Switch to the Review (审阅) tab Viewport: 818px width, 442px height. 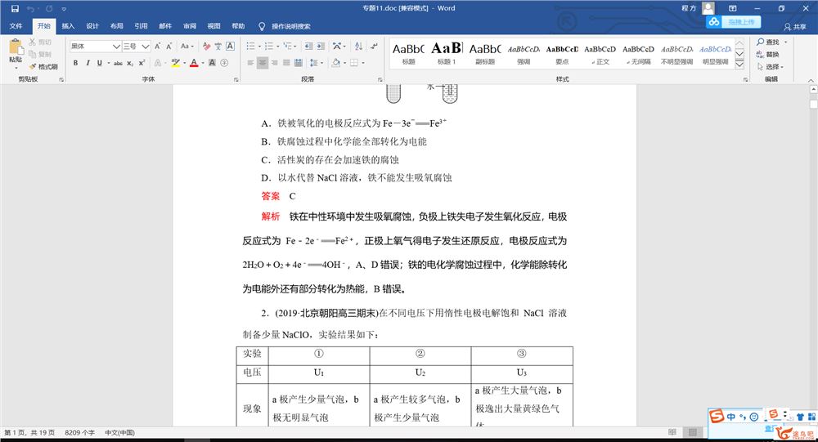point(190,25)
